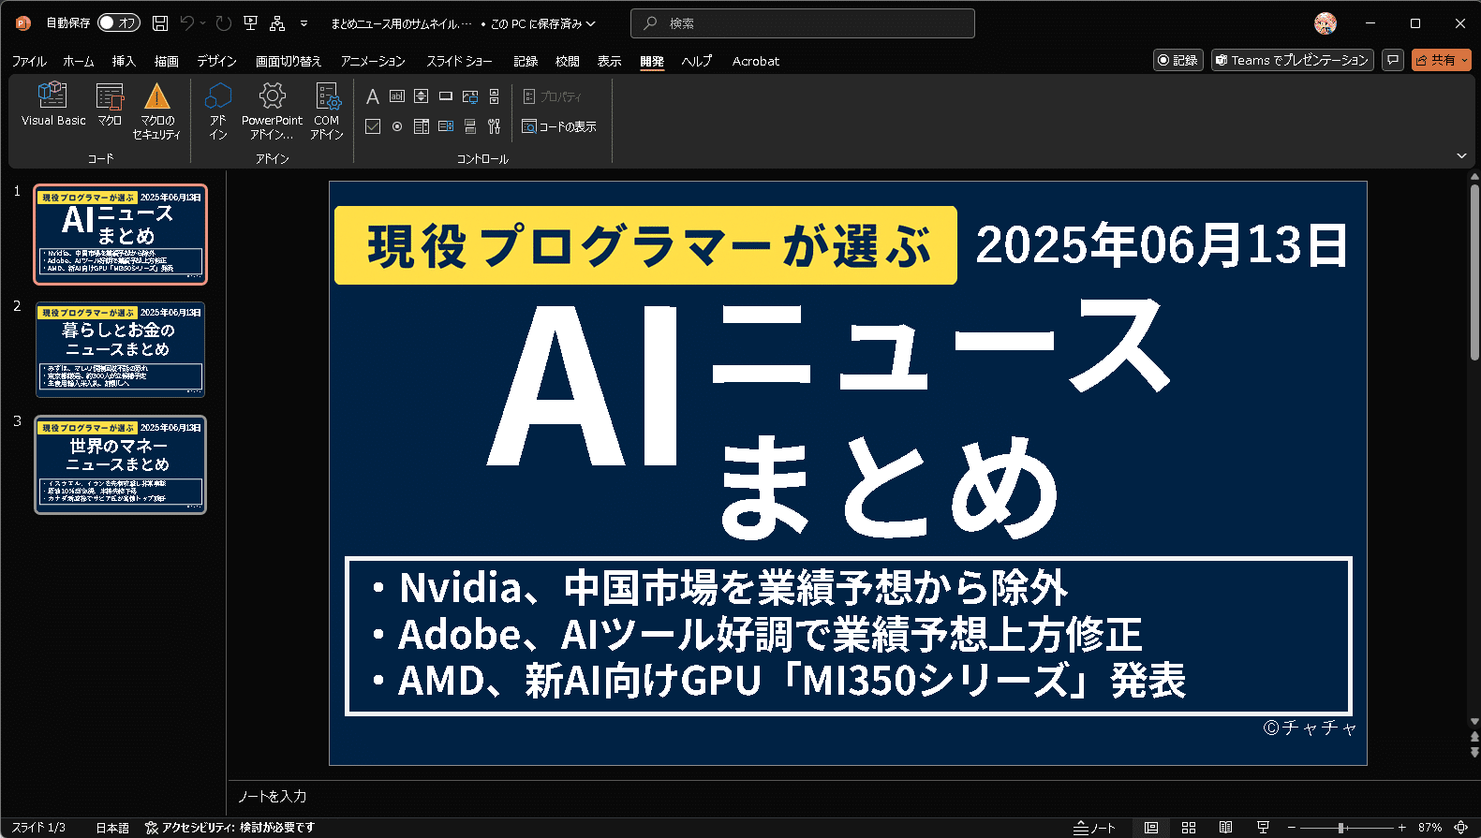1481x838 pixels.
Task: Insert a Spin Button control
Action: 422,96
